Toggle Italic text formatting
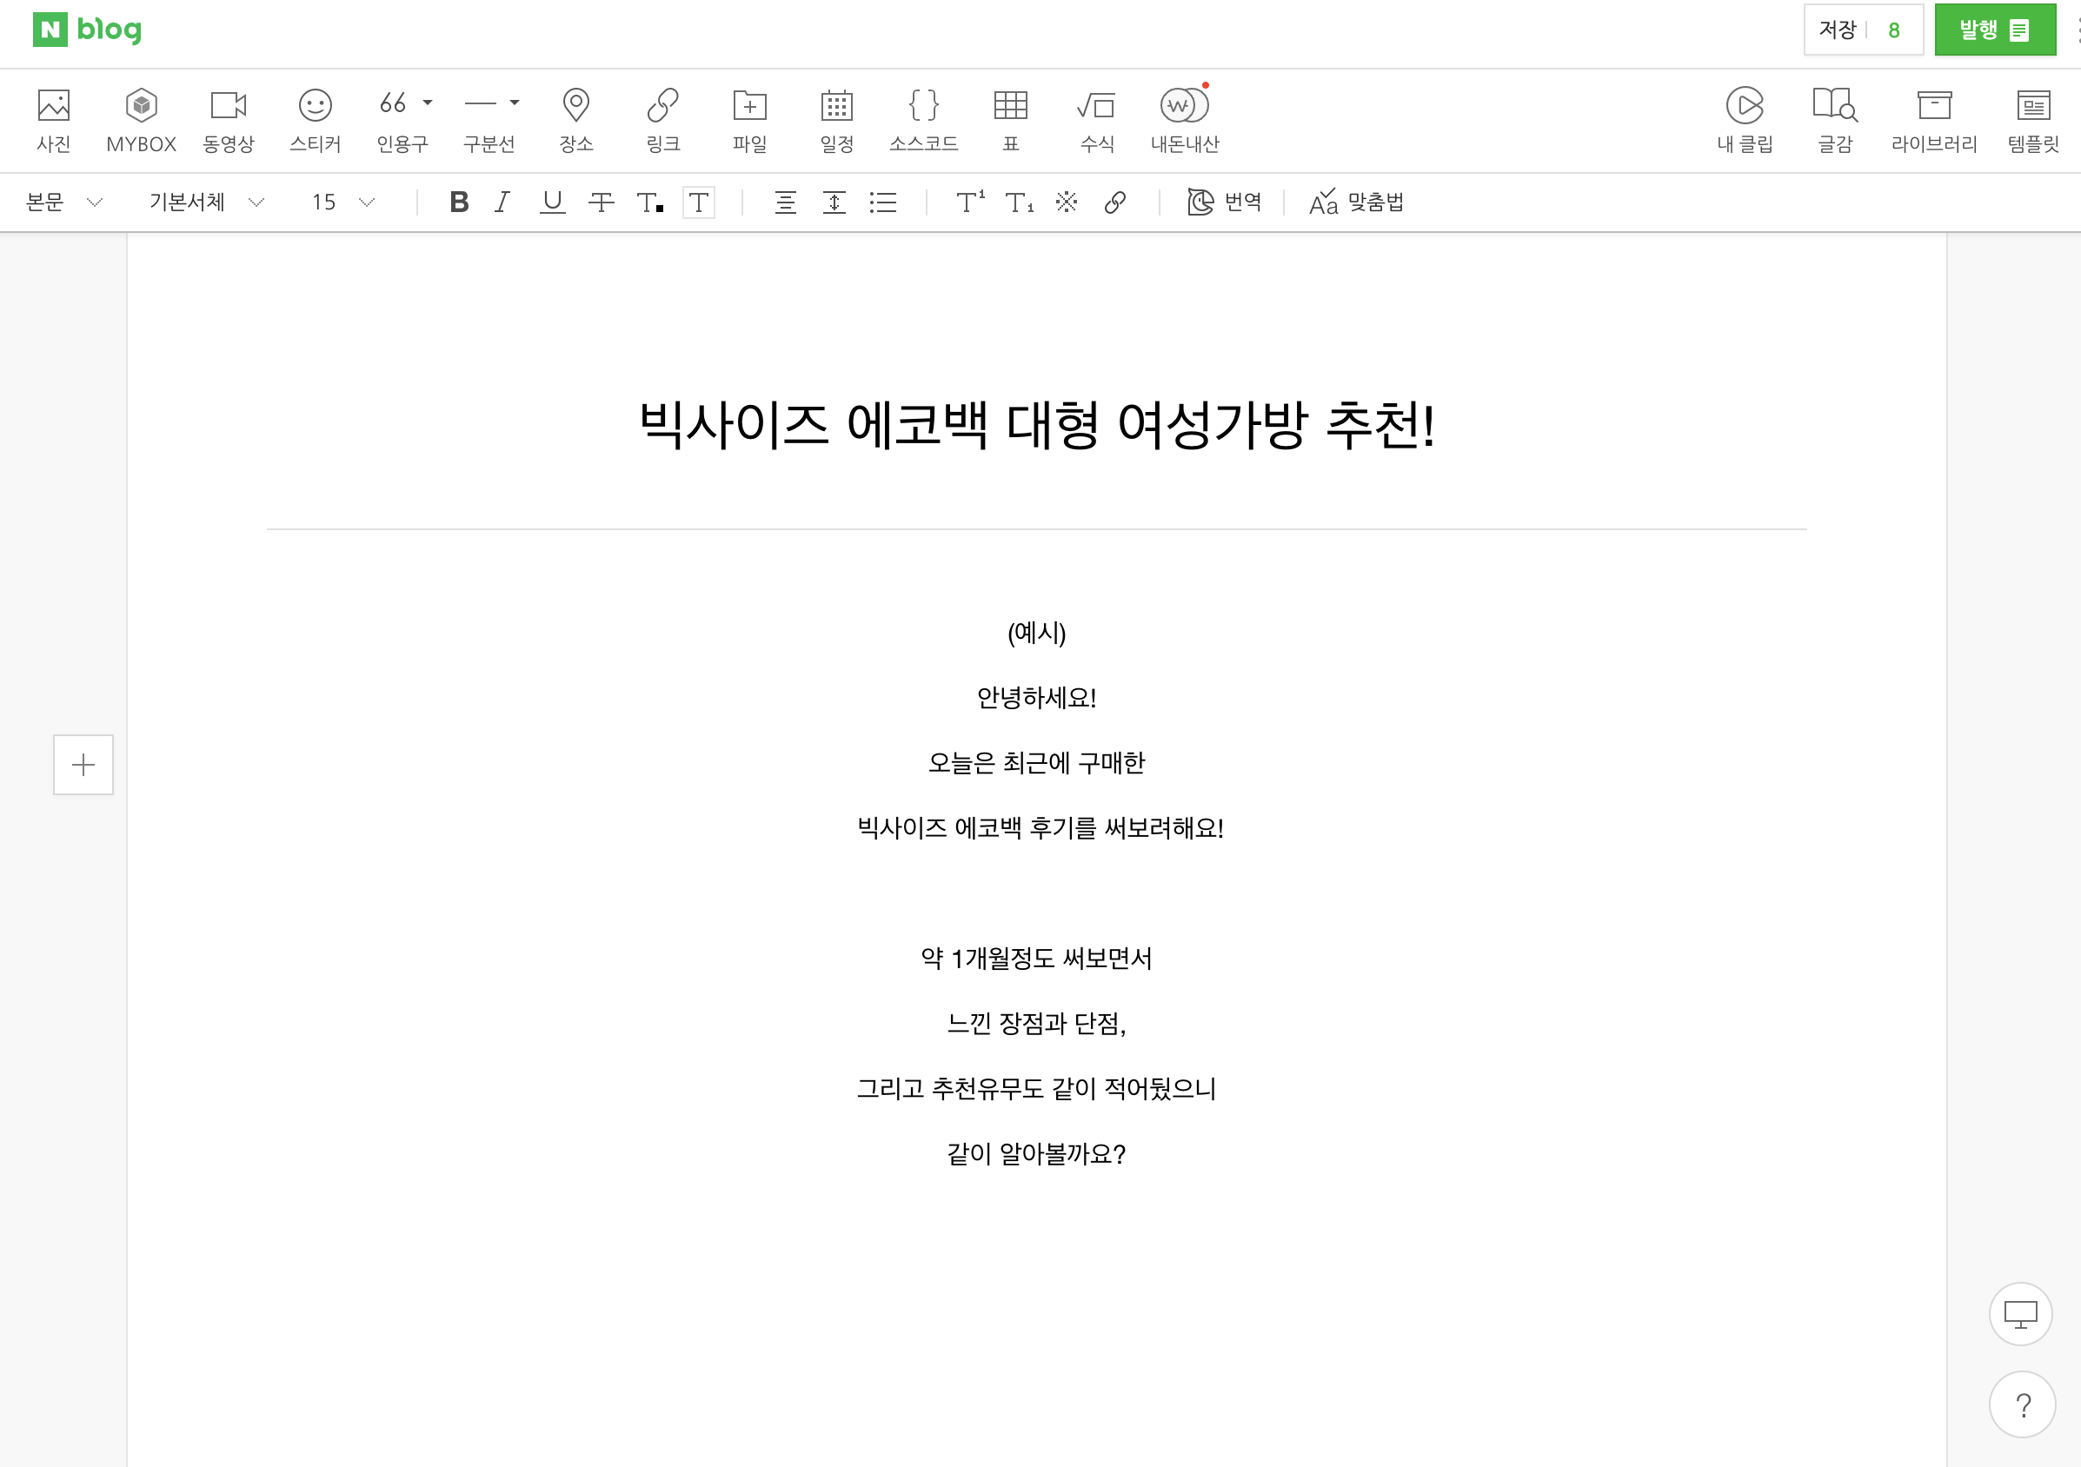This screenshot has height=1467, width=2081. [x=502, y=202]
